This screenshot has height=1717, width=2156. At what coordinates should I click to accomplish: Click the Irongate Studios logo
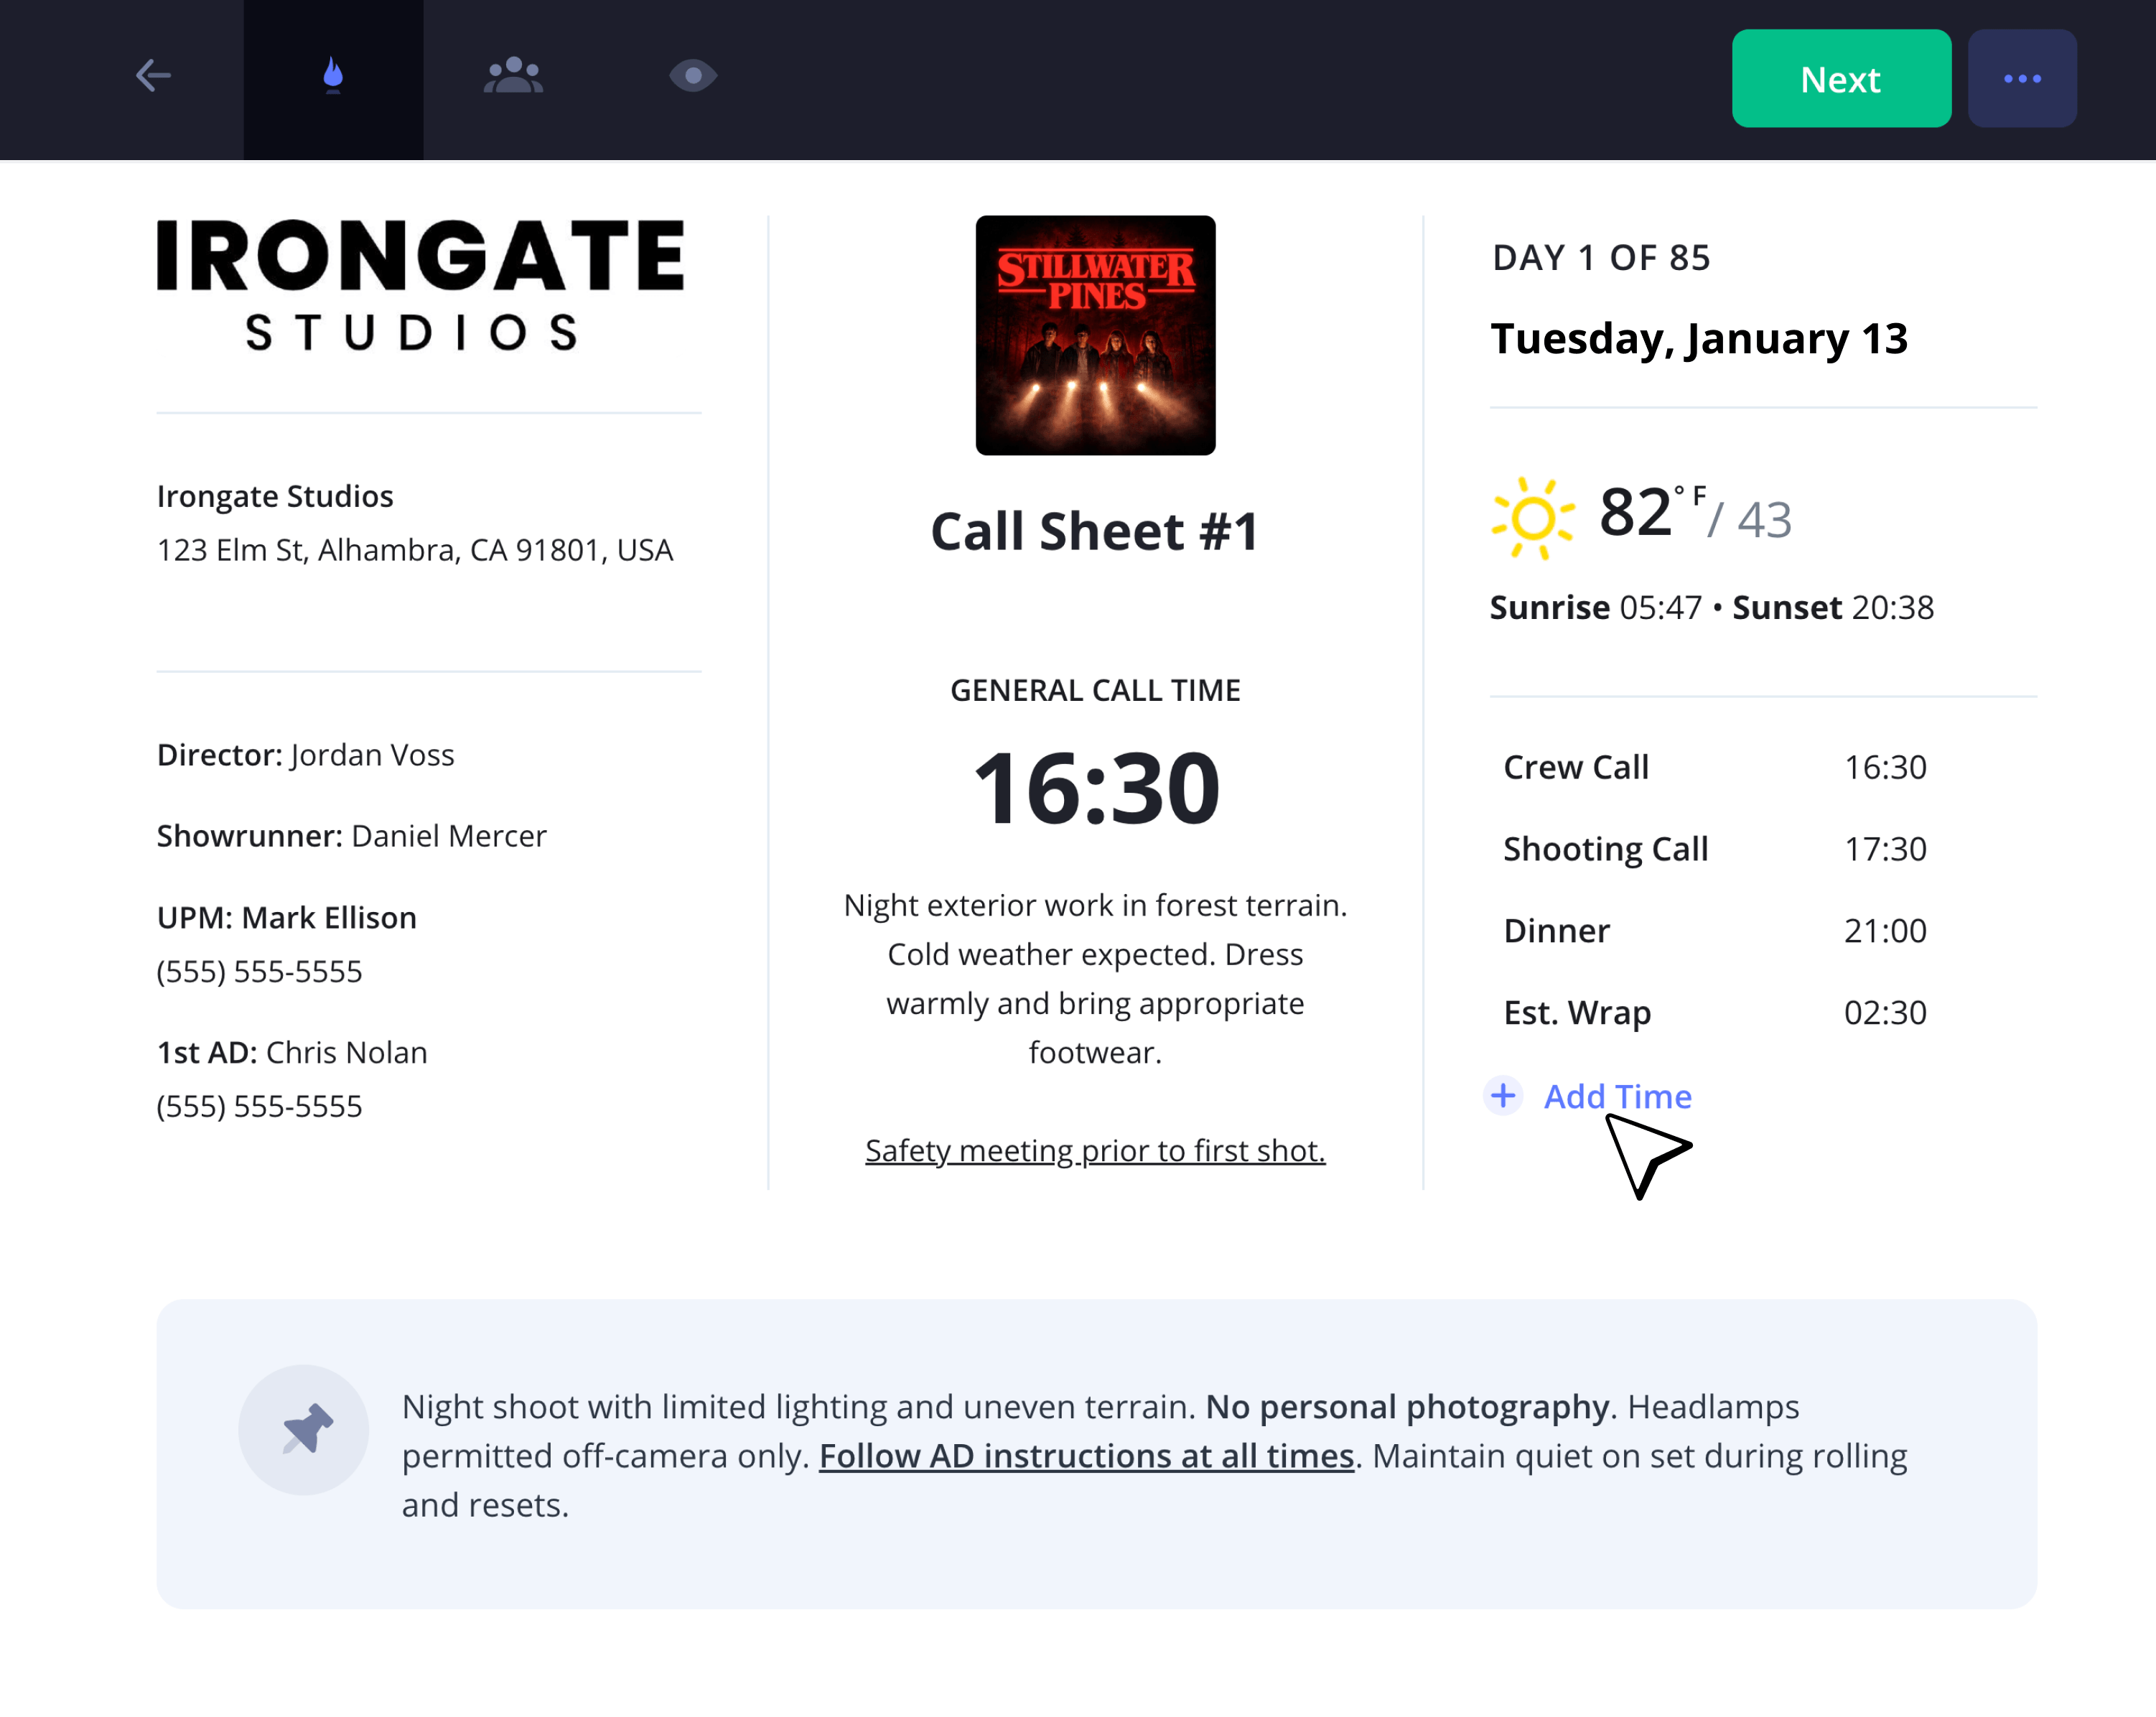421,286
